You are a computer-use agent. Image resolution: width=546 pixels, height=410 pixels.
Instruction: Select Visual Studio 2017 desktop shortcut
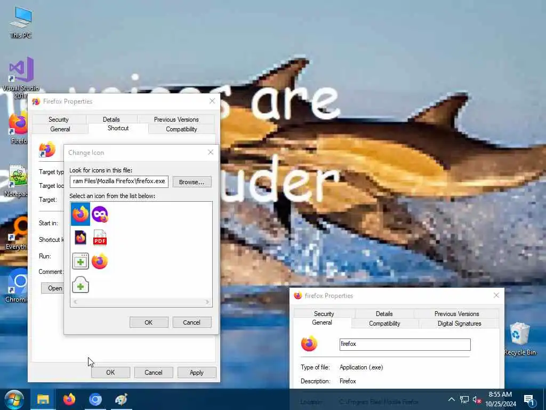pyautogui.click(x=21, y=77)
